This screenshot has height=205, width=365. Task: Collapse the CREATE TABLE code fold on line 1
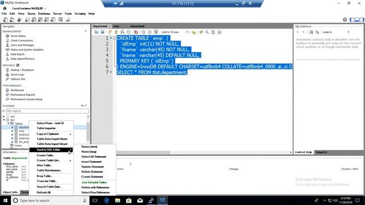(x=114, y=38)
